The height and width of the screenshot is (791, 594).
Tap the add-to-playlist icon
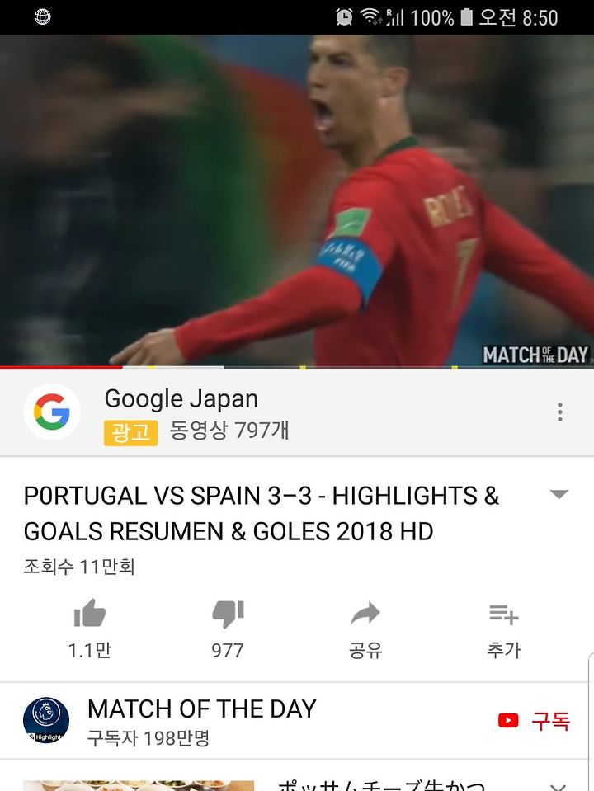[x=504, y=614]
